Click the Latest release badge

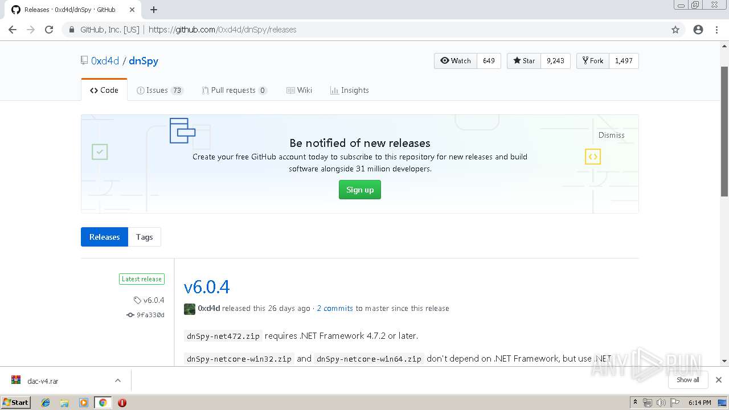coord(142,279)
